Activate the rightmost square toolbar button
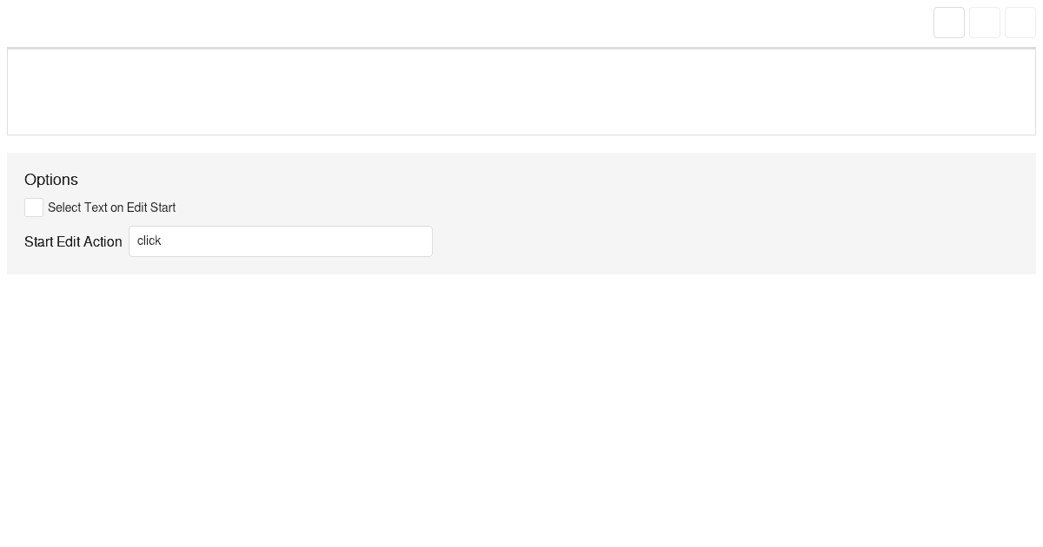The height and width of the screenshot is (547, 1043). 1020,23
